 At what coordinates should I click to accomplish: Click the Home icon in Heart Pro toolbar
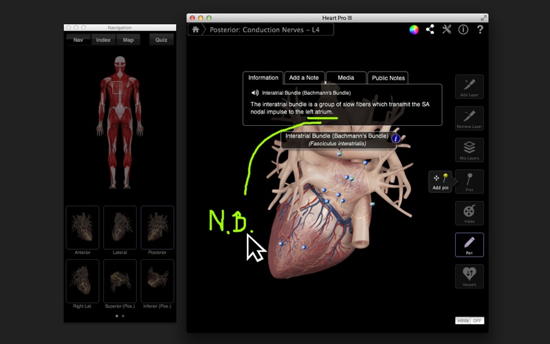(x=196, y=30)
